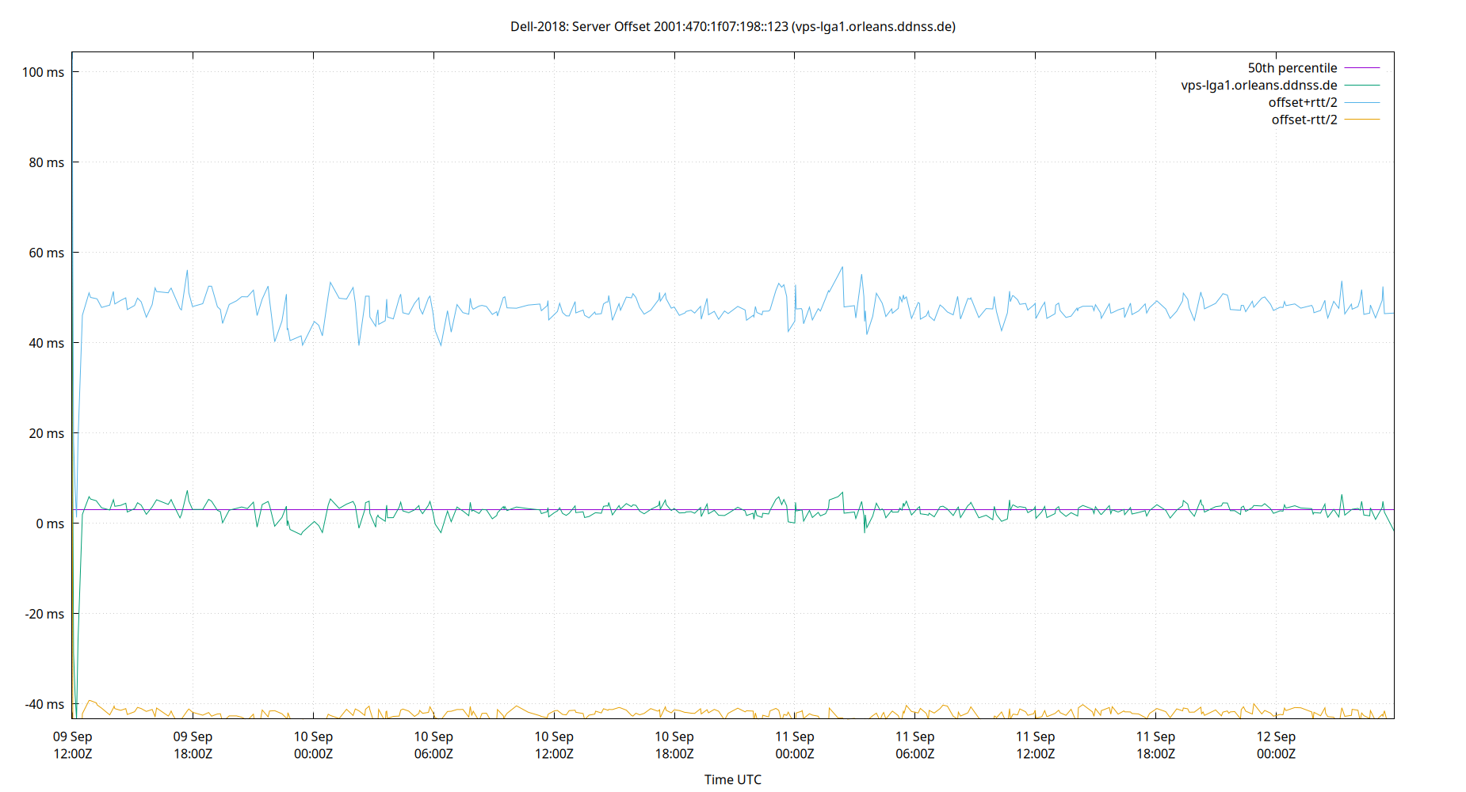Select the "vps-lga1.orleans.ddnss.de" legend entry

(1259, 85)
